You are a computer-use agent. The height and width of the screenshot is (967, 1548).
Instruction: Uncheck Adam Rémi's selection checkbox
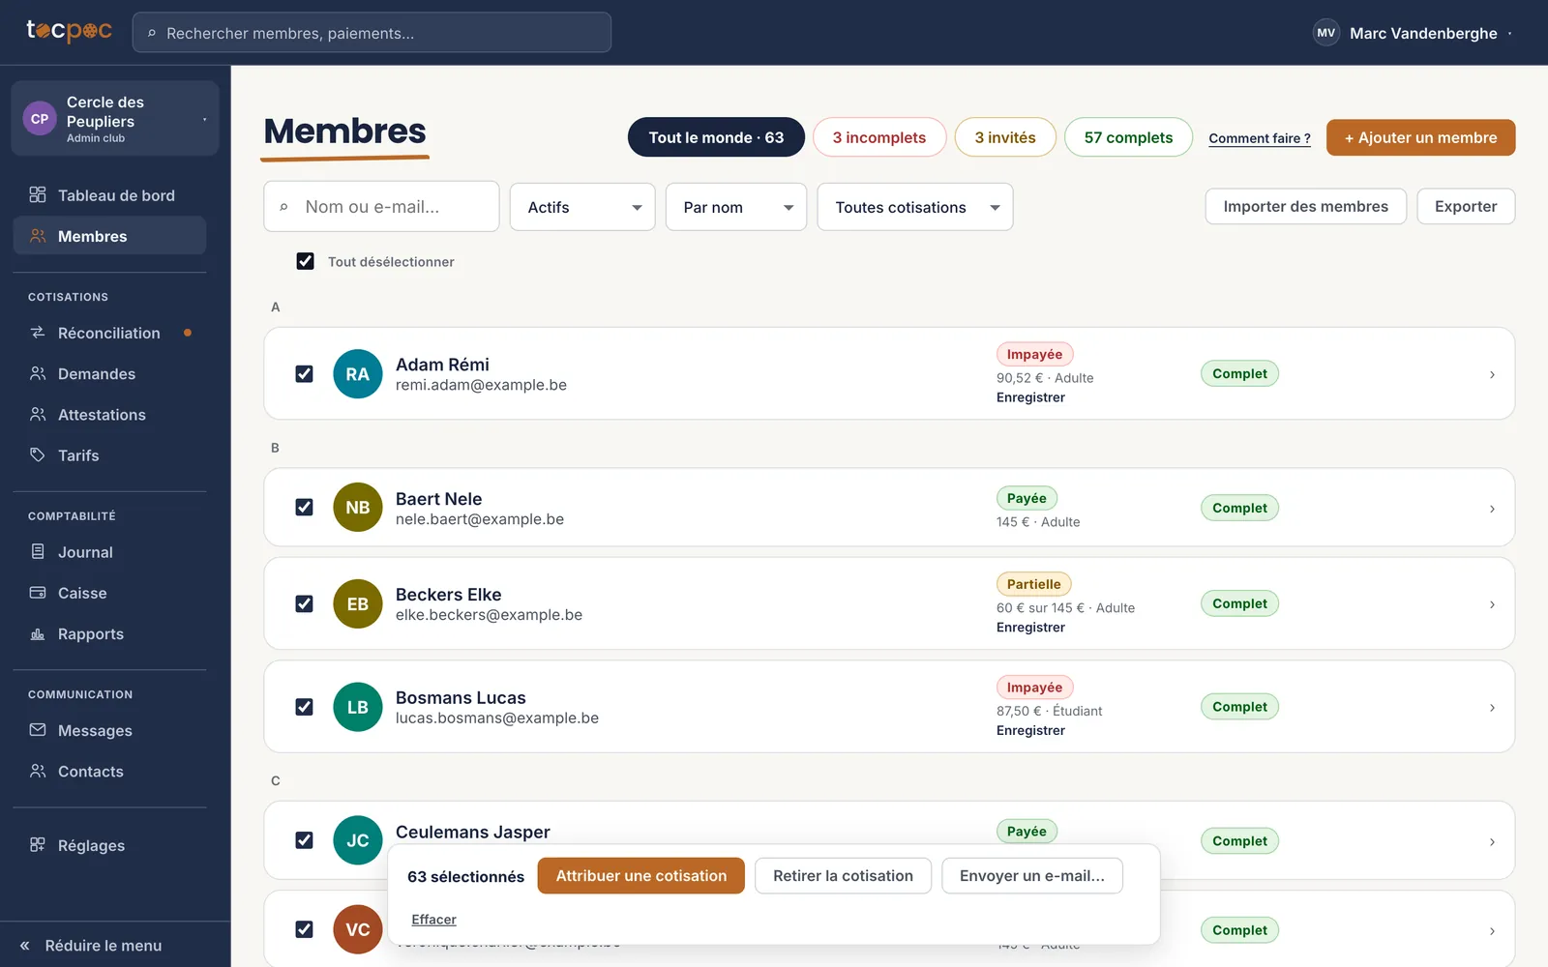click(304, 373)
